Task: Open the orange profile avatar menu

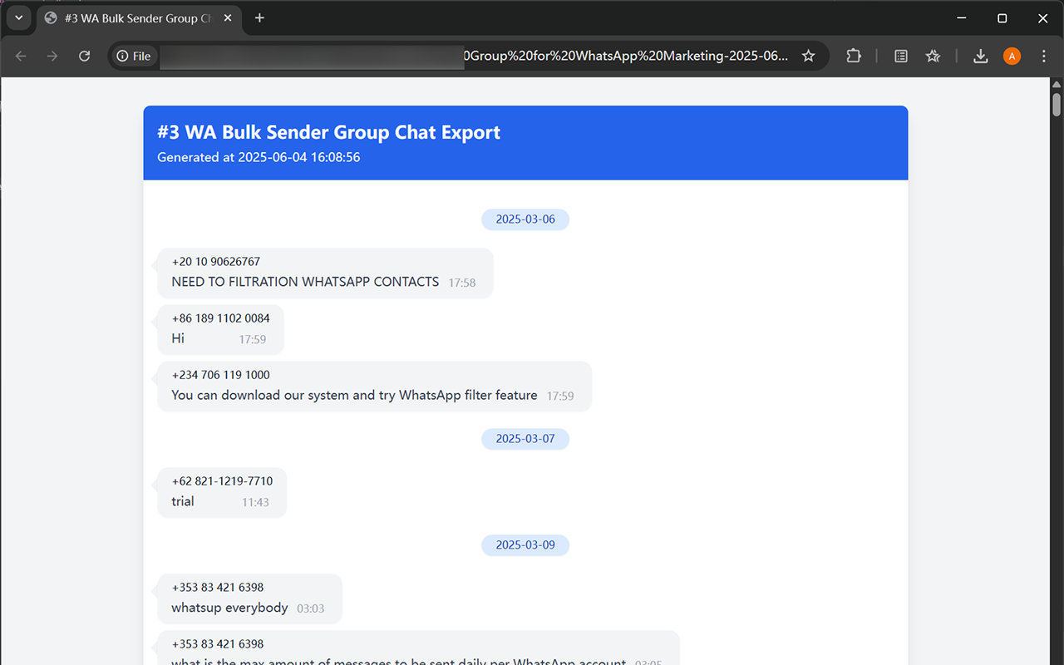Action: tap(1012, 56)
